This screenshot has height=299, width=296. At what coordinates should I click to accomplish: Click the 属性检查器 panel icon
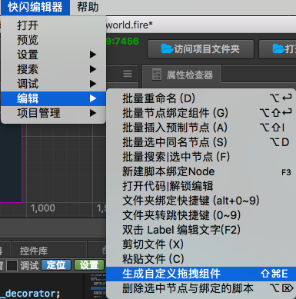[157, 75]
